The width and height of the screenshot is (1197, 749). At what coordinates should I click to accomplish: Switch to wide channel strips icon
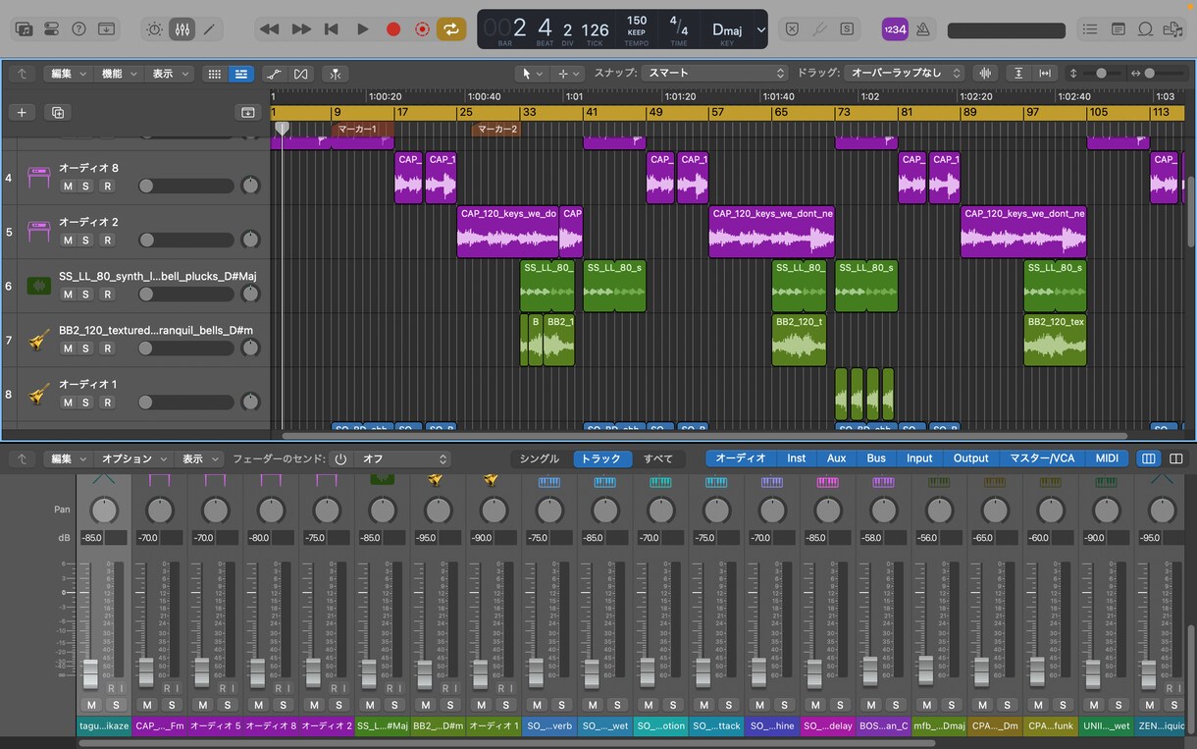click(1176, 458)
